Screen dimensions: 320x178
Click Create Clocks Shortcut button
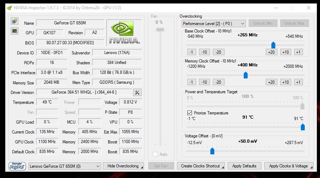click(201, 166)
